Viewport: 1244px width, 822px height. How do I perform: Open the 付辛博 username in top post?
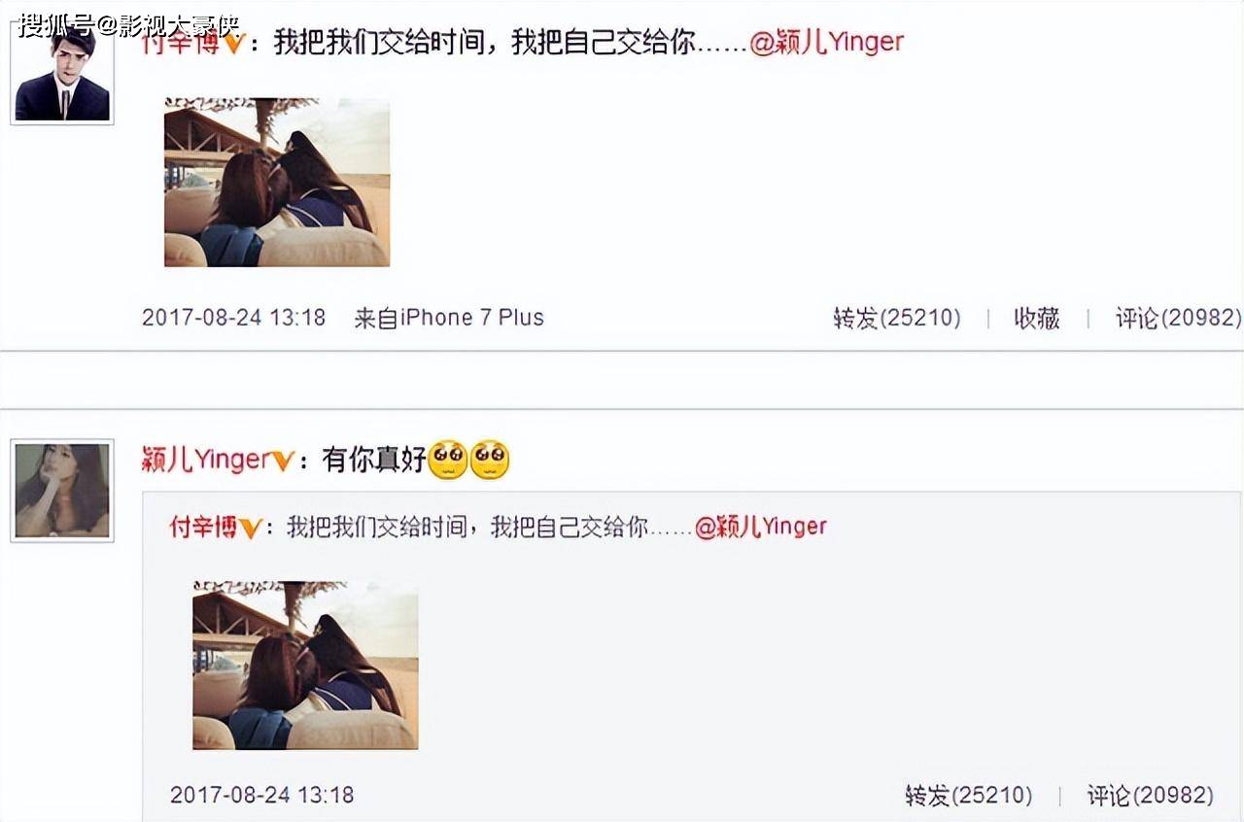(x=182, y=45)
